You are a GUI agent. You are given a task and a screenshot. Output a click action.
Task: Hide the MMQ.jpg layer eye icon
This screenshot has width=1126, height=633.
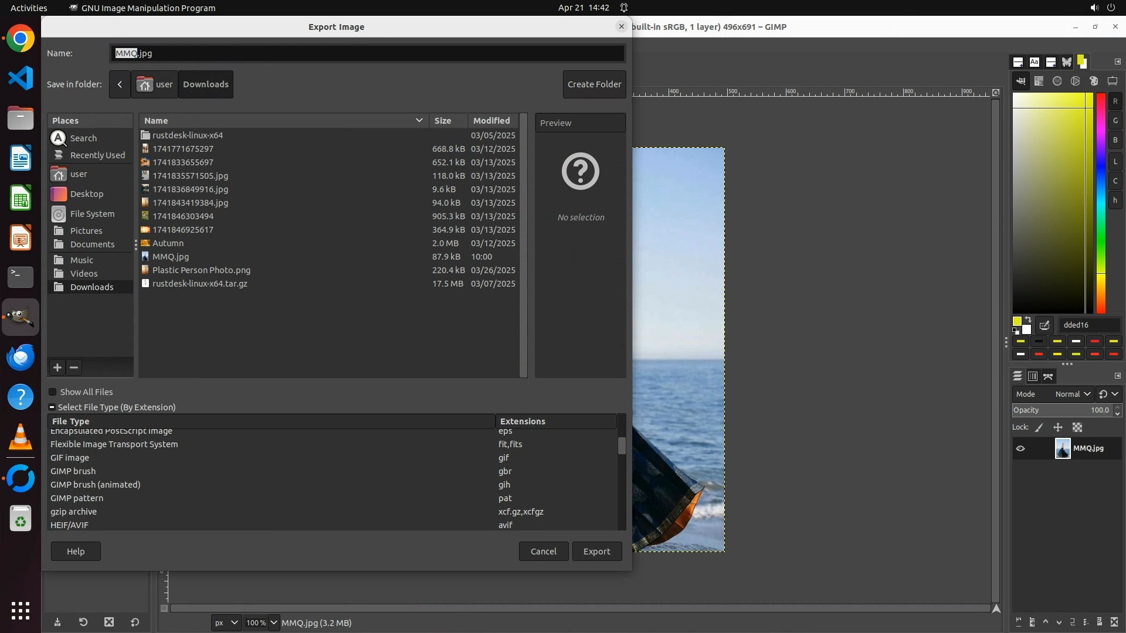coord(1020,448)
